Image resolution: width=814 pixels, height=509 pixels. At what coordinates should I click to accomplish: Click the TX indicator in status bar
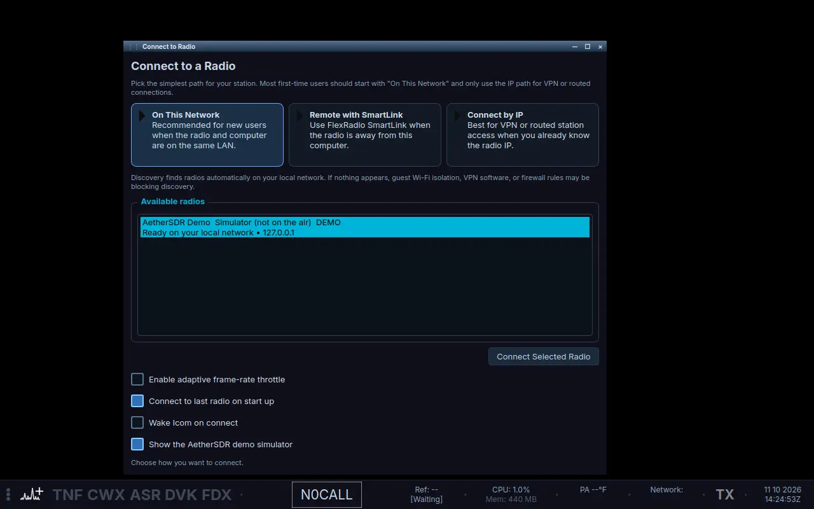(725, 494)
